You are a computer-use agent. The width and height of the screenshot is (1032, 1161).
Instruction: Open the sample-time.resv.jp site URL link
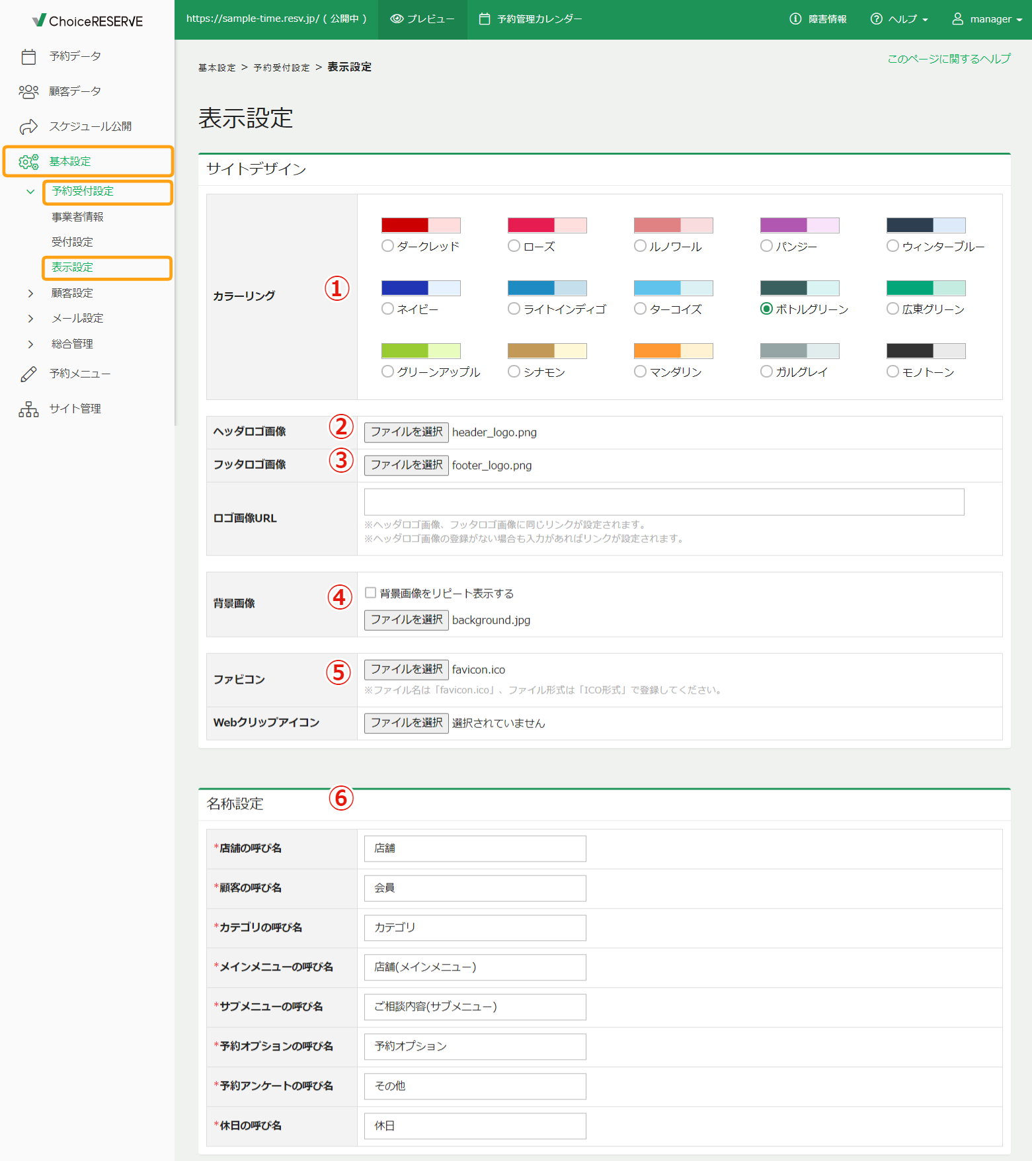(276, 19)
